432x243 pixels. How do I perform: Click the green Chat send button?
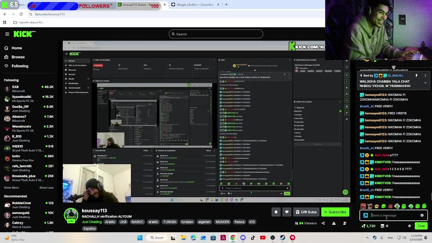click(421, 226)
